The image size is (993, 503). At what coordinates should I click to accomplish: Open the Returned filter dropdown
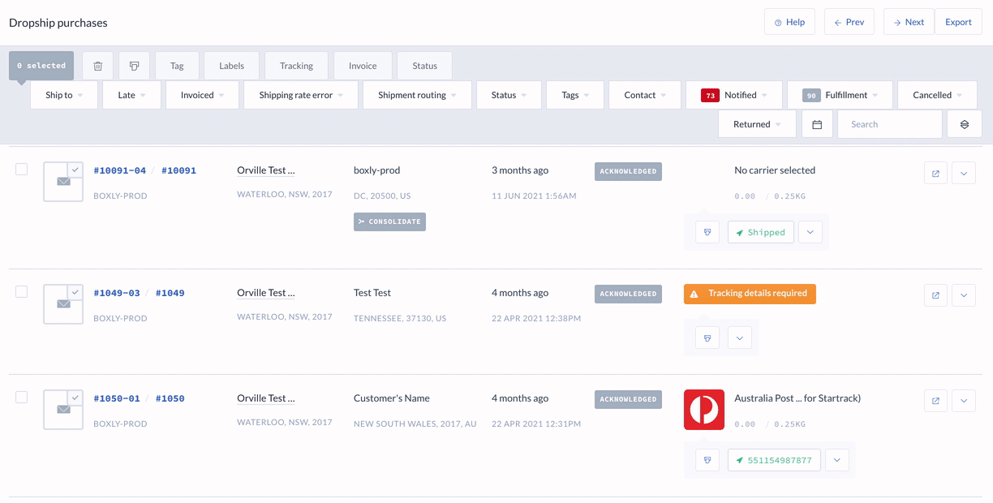757,124
